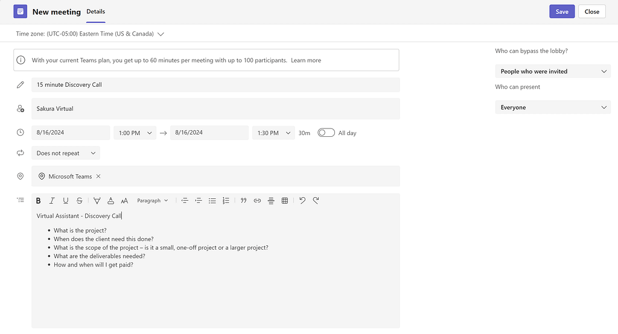Open the Learn more link

click(x=306, y=60)
